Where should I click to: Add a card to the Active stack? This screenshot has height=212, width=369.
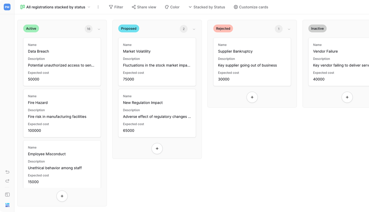[62, 196]
